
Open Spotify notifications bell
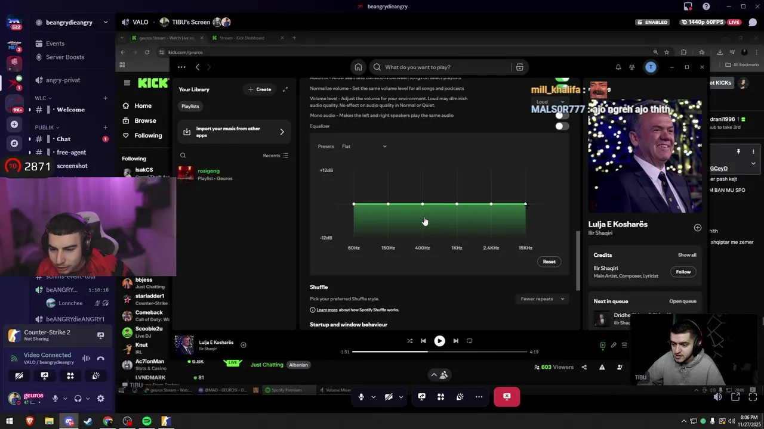618,67
